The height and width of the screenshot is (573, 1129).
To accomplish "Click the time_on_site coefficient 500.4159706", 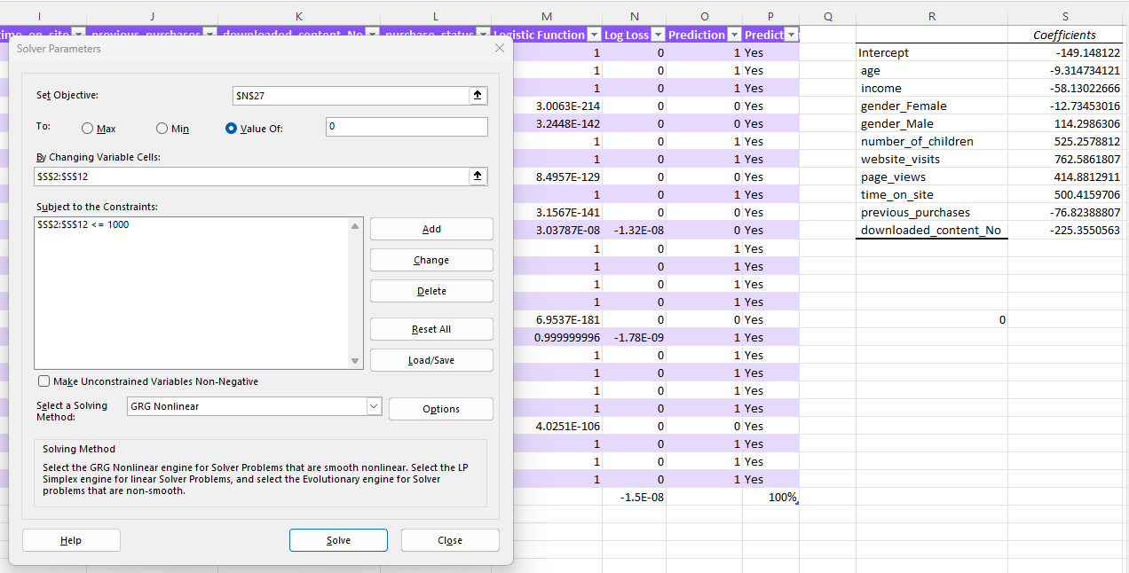I will [1065, 194].
